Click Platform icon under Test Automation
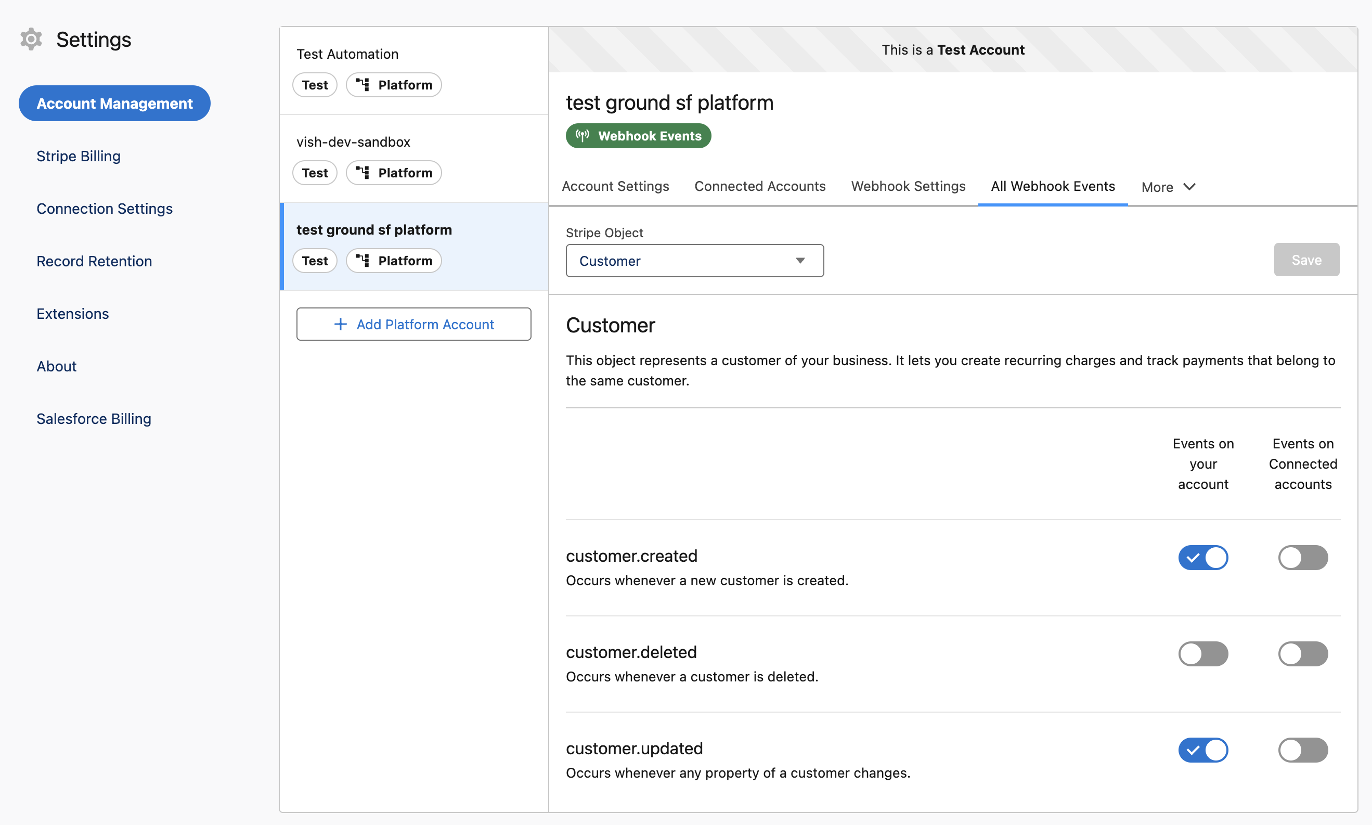The width and height of the screenshot is (1372, 825). tap(363, 85)
